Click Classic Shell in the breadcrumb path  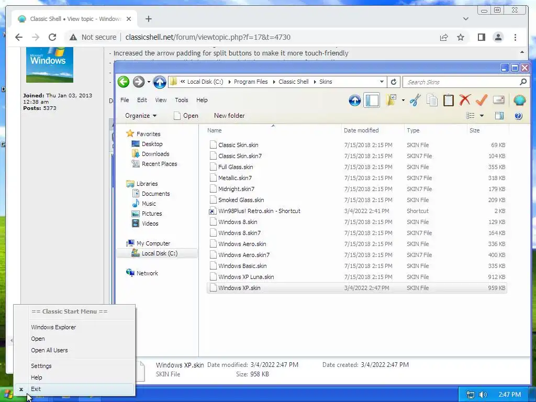pos(293,82)
